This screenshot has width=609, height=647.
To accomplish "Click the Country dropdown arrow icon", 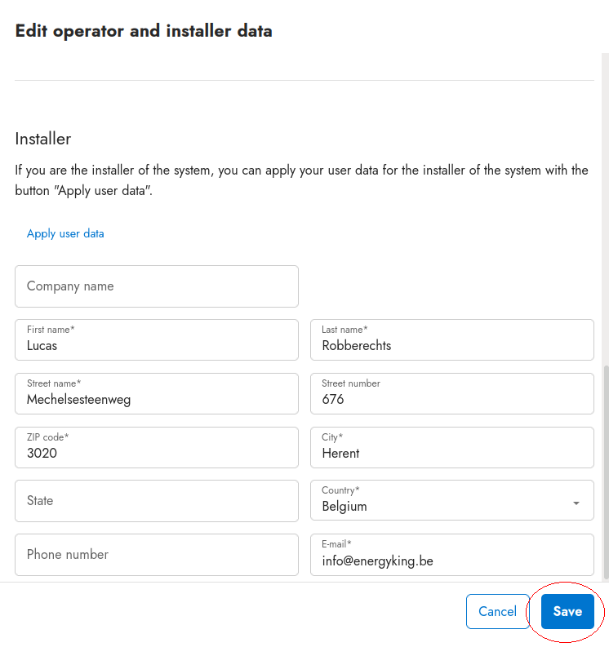I will click(576, 503).
